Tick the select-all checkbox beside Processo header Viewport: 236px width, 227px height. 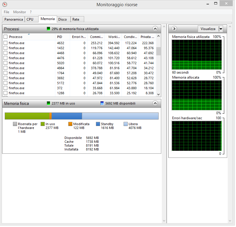pyautogui.click(x=6, y=37)
